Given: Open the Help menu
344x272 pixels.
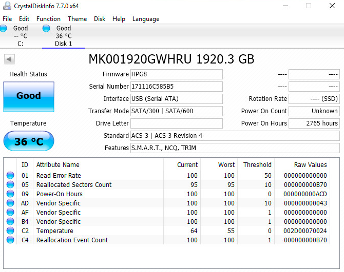Looking at the screenshot, I should 119,19.
